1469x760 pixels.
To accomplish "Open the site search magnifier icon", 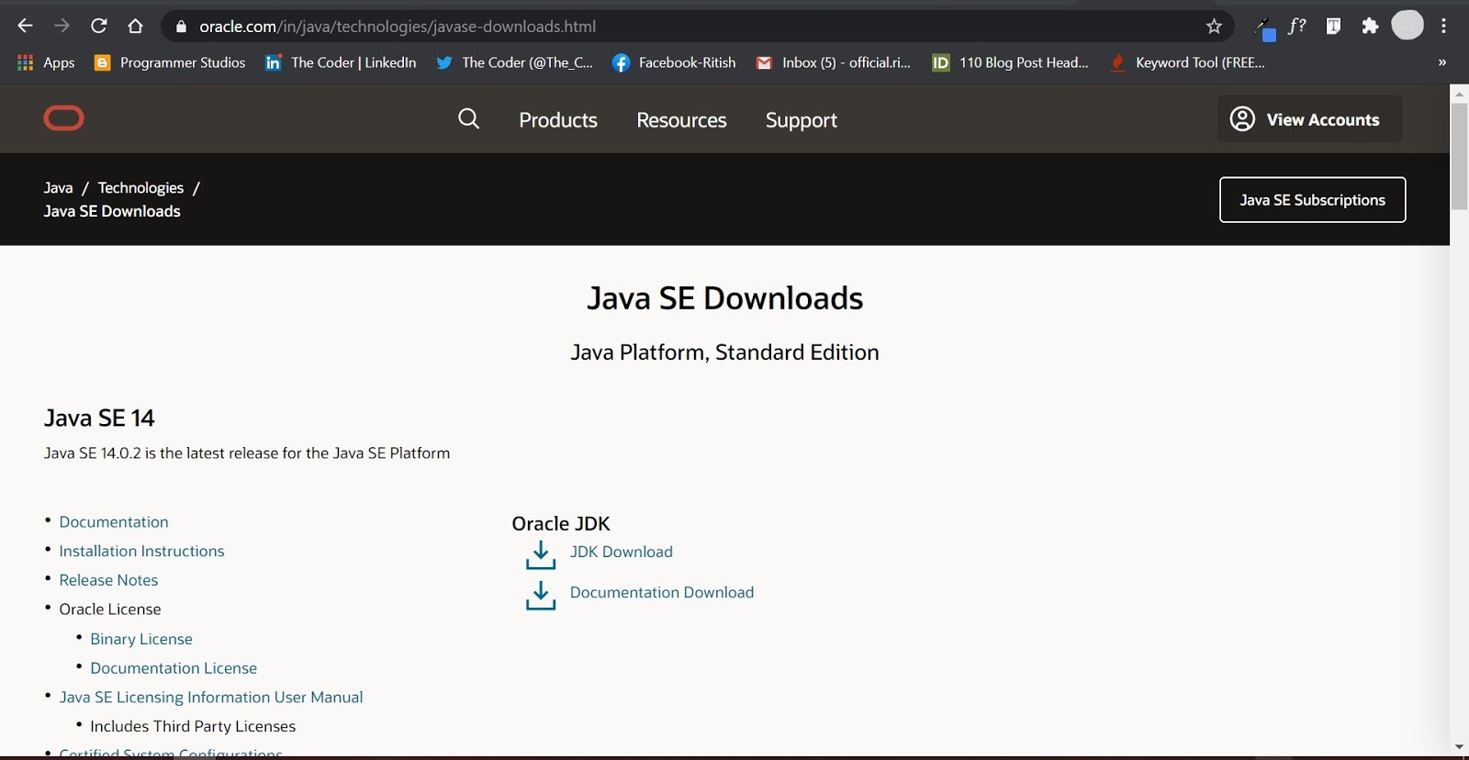I will click(x=468, y=119).
